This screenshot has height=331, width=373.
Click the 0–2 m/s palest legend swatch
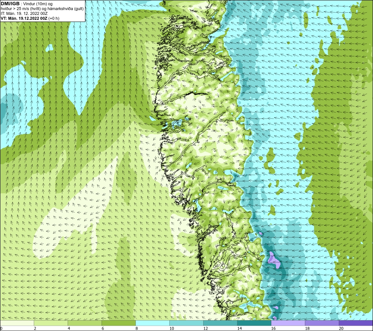click(x=17, y=323)
